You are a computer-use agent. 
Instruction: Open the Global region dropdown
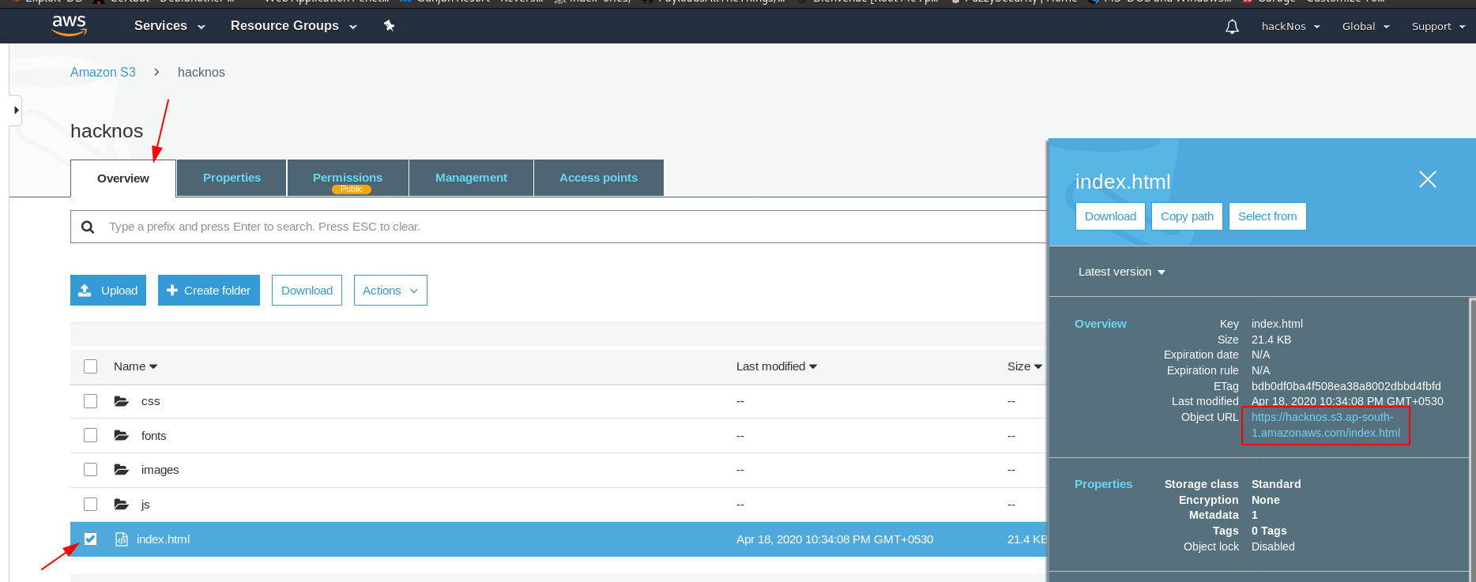coord(1365,26)
